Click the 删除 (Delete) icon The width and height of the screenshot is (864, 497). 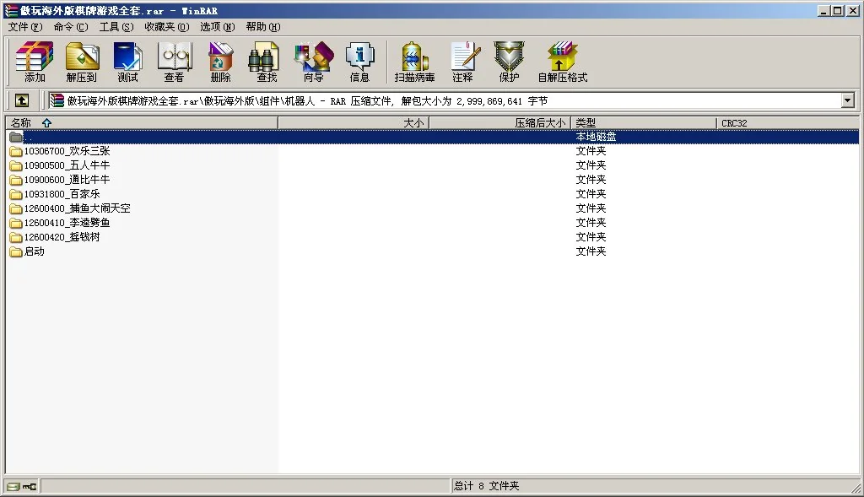coord(219,62)
